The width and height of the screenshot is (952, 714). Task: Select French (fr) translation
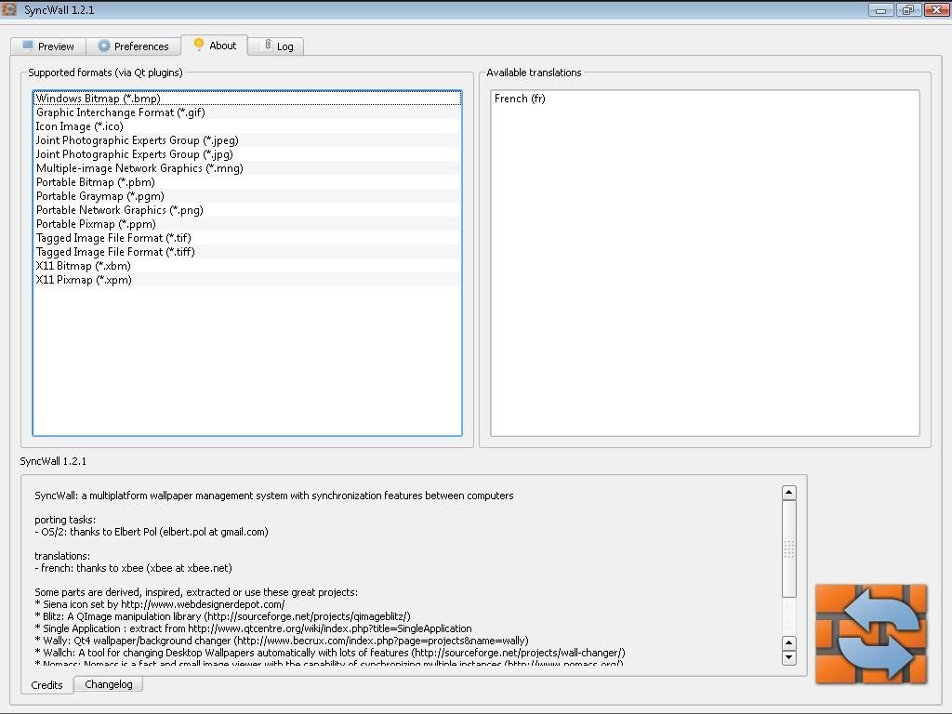705,99
